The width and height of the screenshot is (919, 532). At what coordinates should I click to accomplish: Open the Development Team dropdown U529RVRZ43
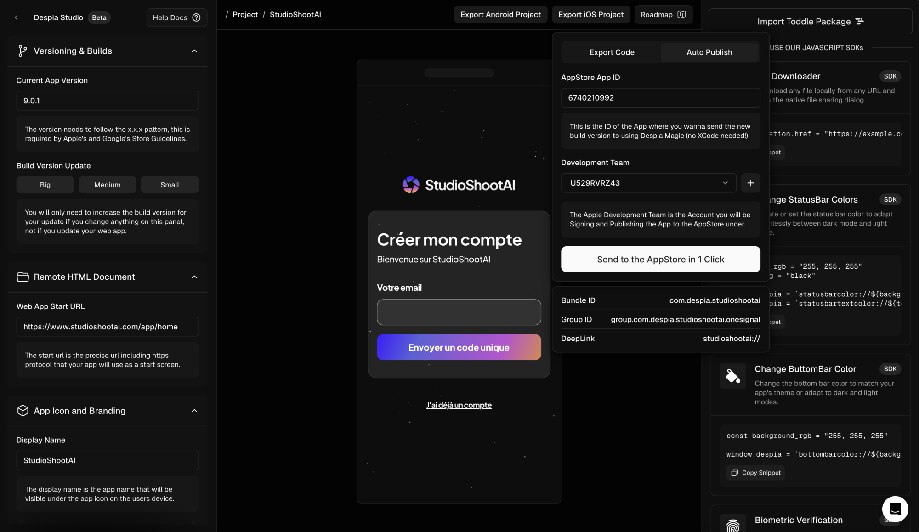pyautogui.click(x=648, y=183)
